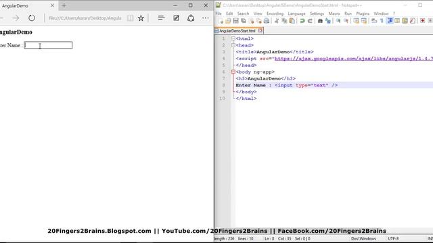The height and width of the screenshot is (243, 433).
Task: Click the <h3>AngularDemo</h3> code line
Action: coord(266,78)
